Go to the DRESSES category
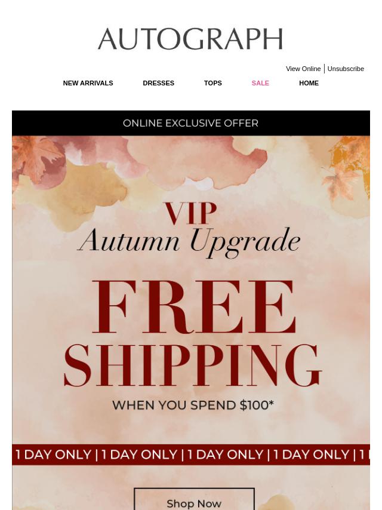Viewport: 382px width, 510px height. click(158, 83)
